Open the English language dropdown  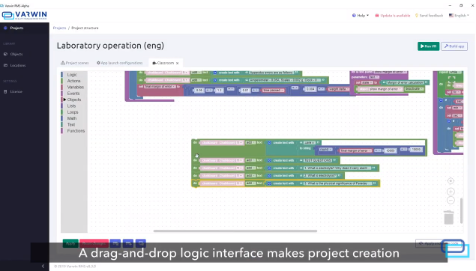pos(459,16)
